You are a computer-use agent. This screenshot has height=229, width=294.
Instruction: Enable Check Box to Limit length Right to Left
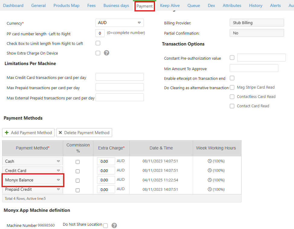tap(98, 43)
